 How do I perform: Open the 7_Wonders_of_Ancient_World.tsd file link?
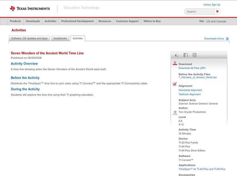197,77
